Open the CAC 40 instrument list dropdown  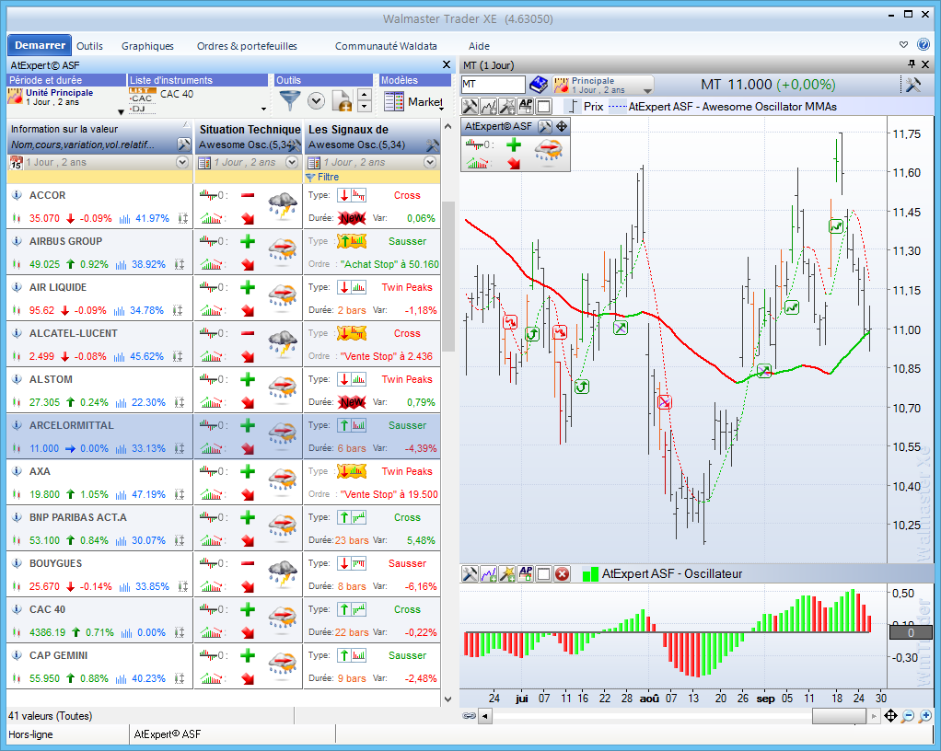point(263,110)
